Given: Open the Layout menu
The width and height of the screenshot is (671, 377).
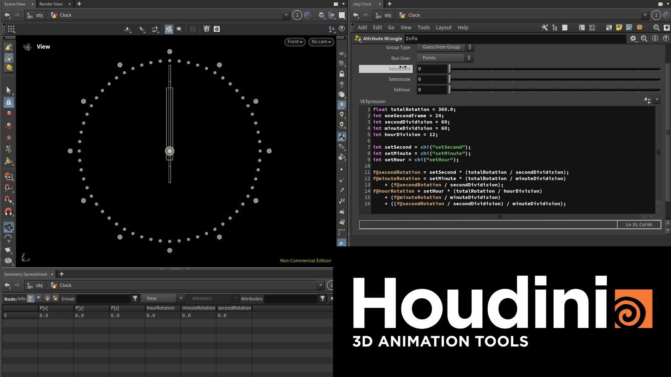Looking at the screenshot, I should click(x=443, y=28).
